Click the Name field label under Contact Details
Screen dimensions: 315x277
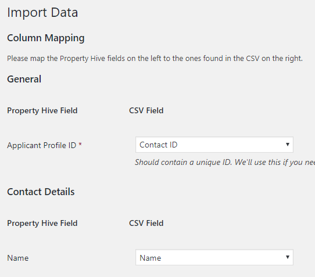17,258
